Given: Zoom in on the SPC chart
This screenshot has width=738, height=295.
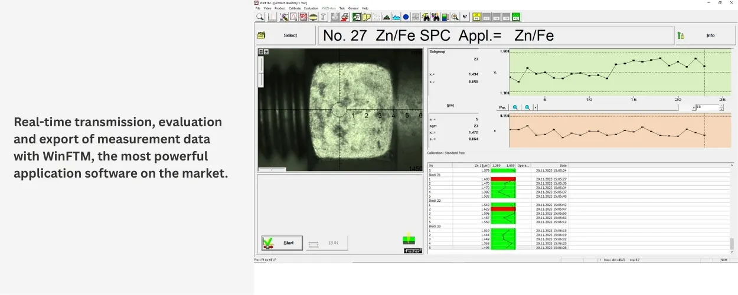Looking at the screenshot, I should coord(515,107).
